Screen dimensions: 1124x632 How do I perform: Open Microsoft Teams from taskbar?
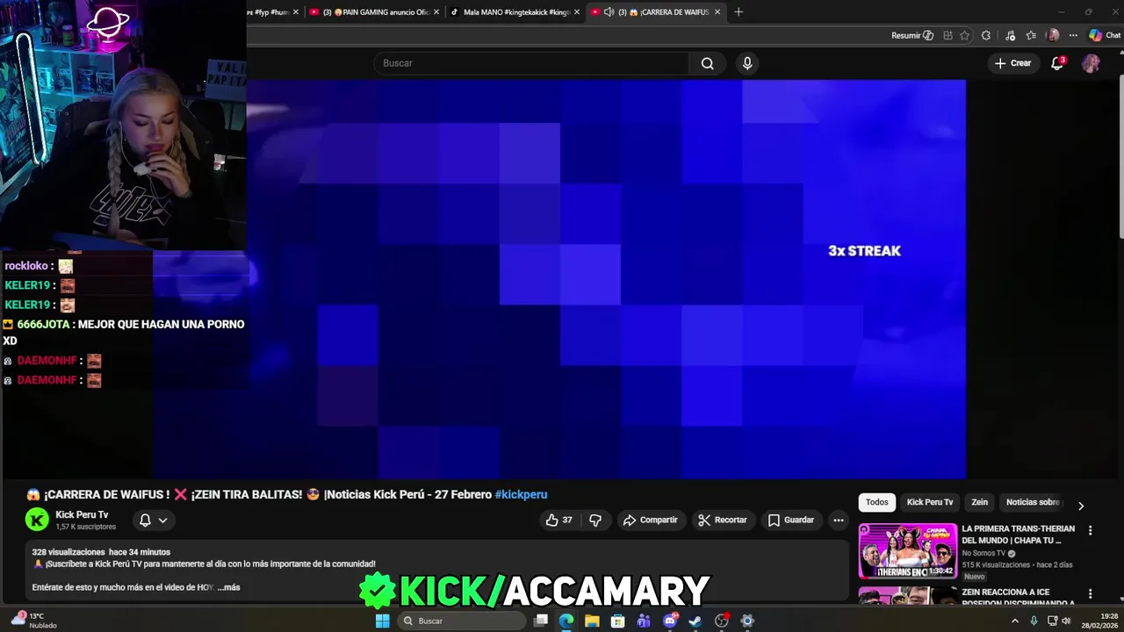(644, 621)
